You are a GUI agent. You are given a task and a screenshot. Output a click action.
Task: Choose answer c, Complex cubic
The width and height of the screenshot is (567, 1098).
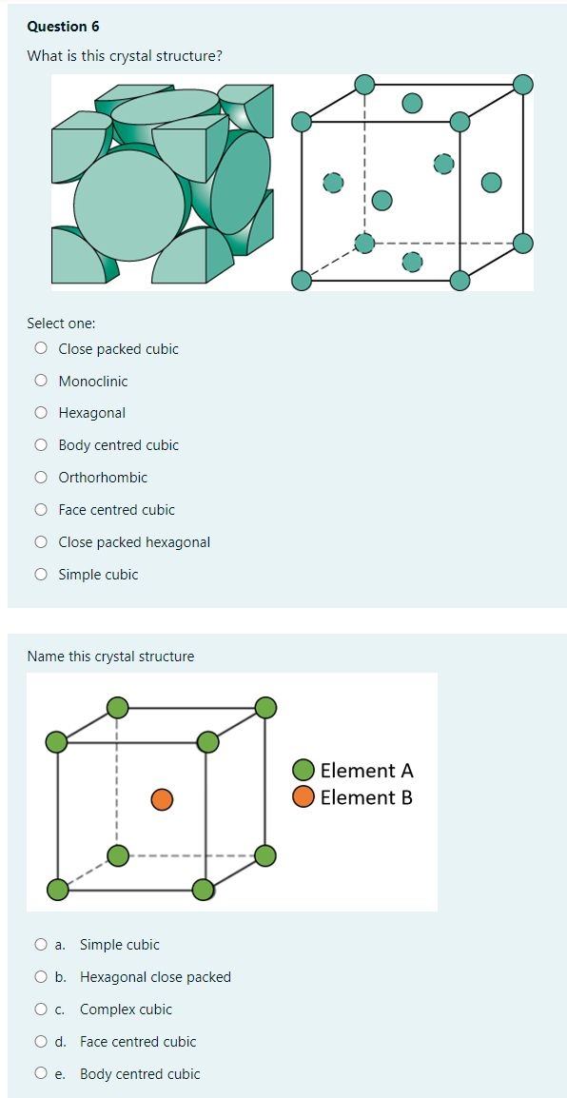41,1009
